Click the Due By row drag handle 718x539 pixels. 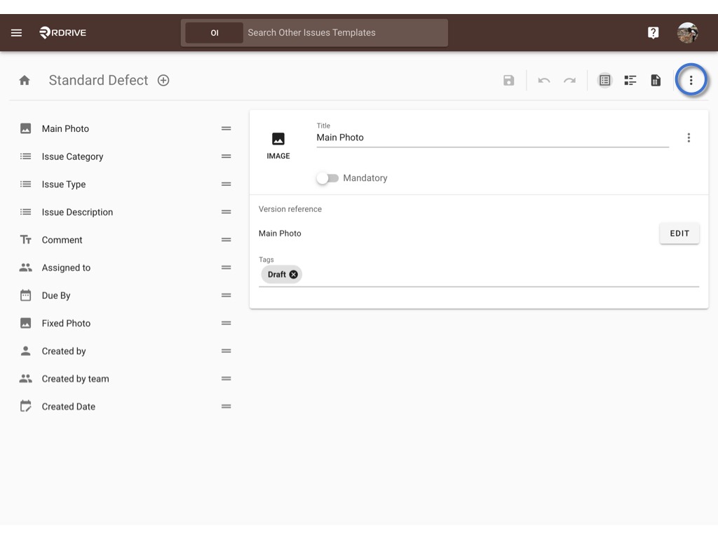(x=226, y=295)
